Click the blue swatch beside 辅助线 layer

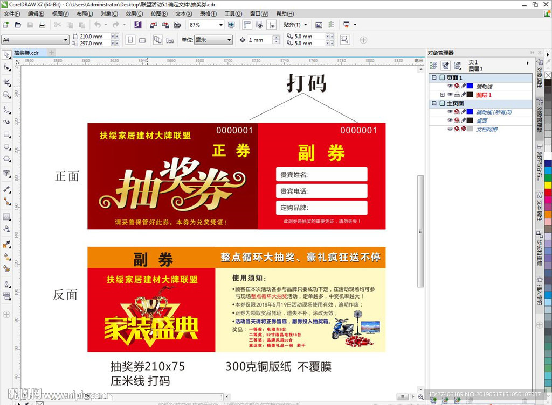(x=470, y=86)
